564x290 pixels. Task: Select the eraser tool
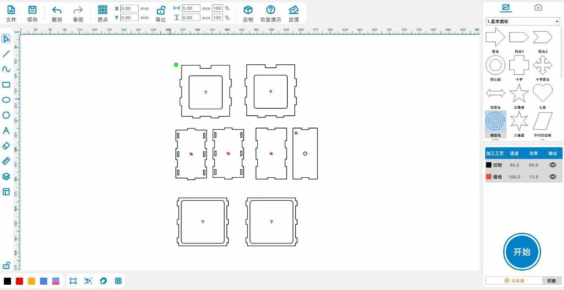point(6,146)
